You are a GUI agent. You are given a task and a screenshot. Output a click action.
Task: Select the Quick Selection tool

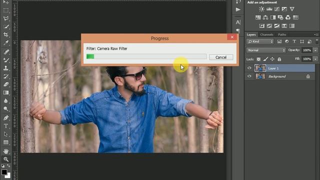point(6,26)
